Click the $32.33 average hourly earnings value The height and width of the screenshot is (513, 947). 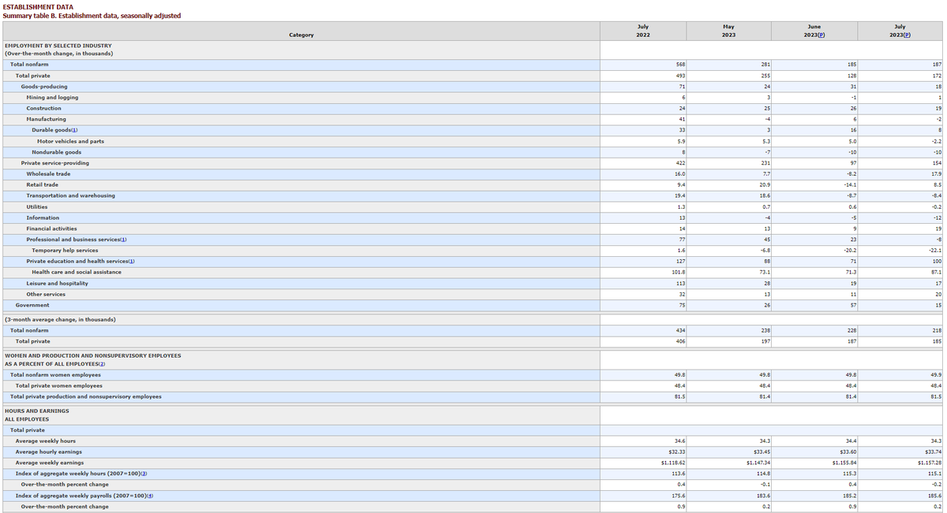pyautogui.click(x=677, y=452)
